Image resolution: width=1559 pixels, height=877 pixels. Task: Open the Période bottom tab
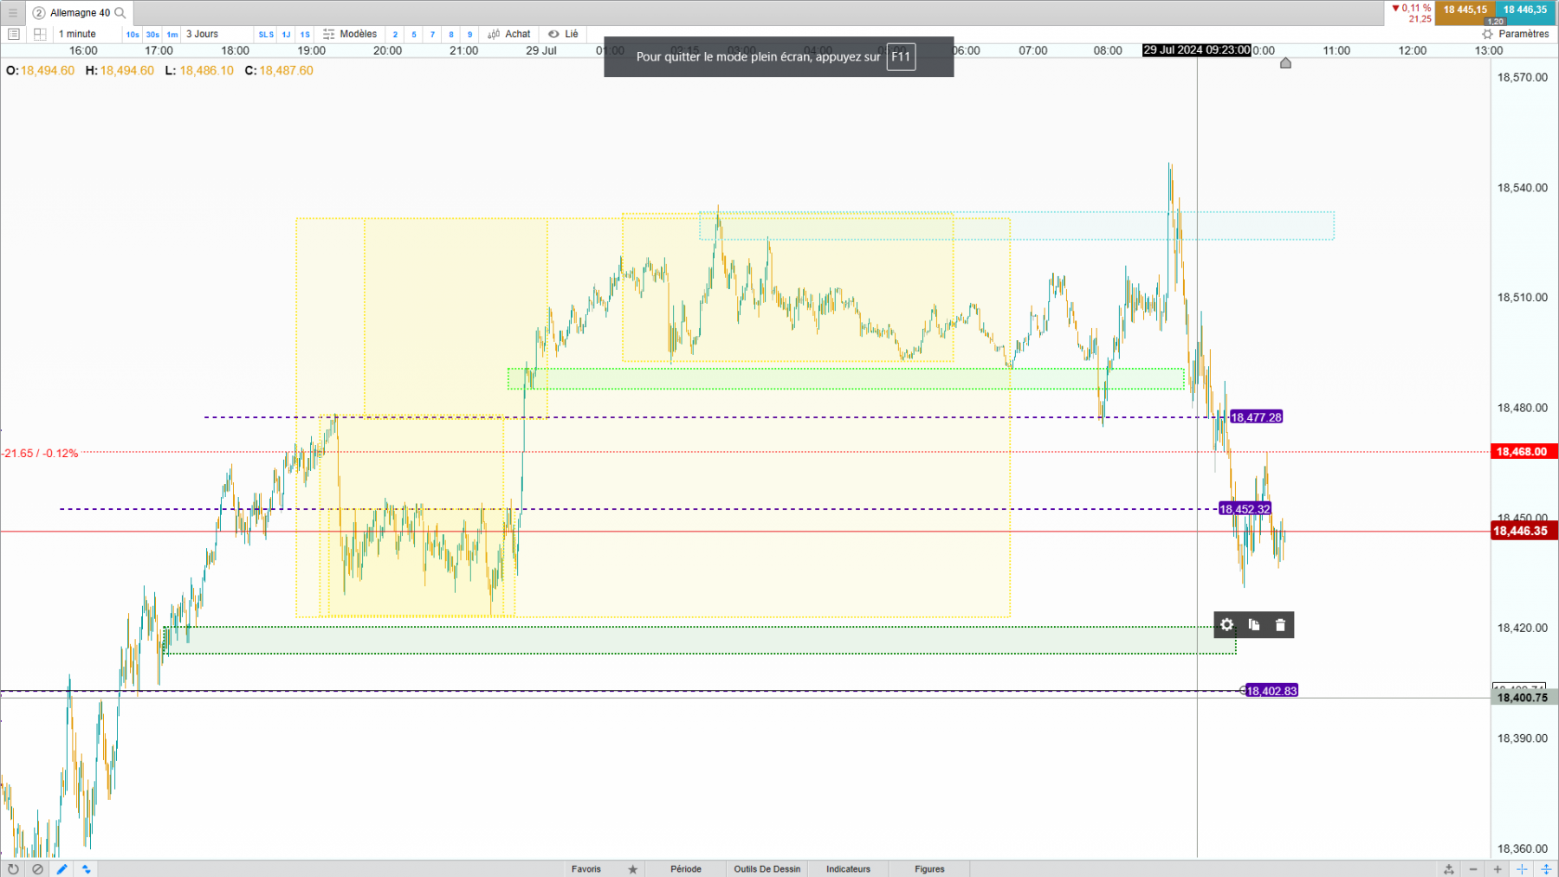click(x=686, y=869)
